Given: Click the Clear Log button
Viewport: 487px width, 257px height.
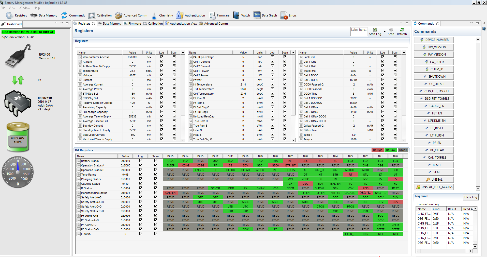Looking at the screenshot, I should pyautogui.click(x=471, y=197).
